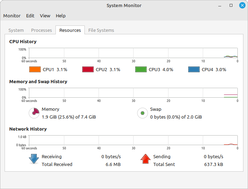Click '1.9 GiB (25.6%) of 7.4 GiB' text
Screen dimensions: 248x189
click(69, 117)
